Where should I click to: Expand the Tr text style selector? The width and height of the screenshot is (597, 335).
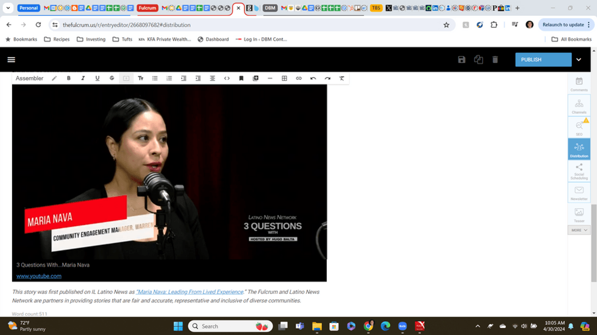click(140, 78)
